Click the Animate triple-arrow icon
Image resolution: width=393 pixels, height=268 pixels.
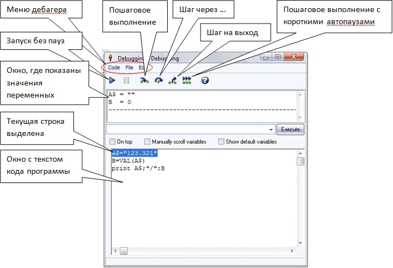tap(187, 81)
